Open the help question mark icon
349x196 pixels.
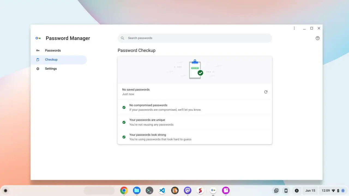pyautogui.click(x=317, y=38)
